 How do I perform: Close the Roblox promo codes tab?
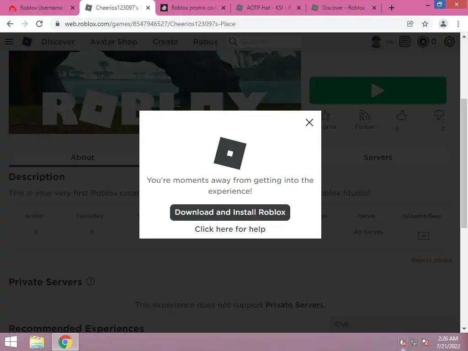coord(223,8)
